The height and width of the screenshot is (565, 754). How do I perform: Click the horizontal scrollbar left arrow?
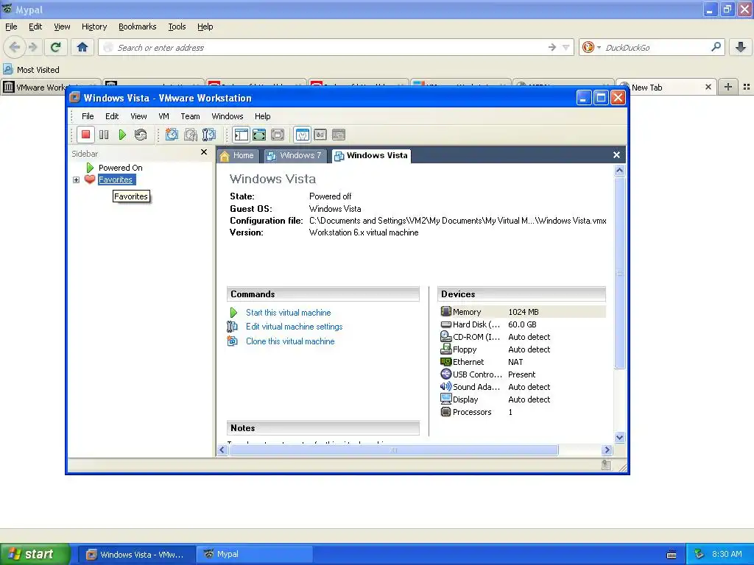tap(222, 450)
